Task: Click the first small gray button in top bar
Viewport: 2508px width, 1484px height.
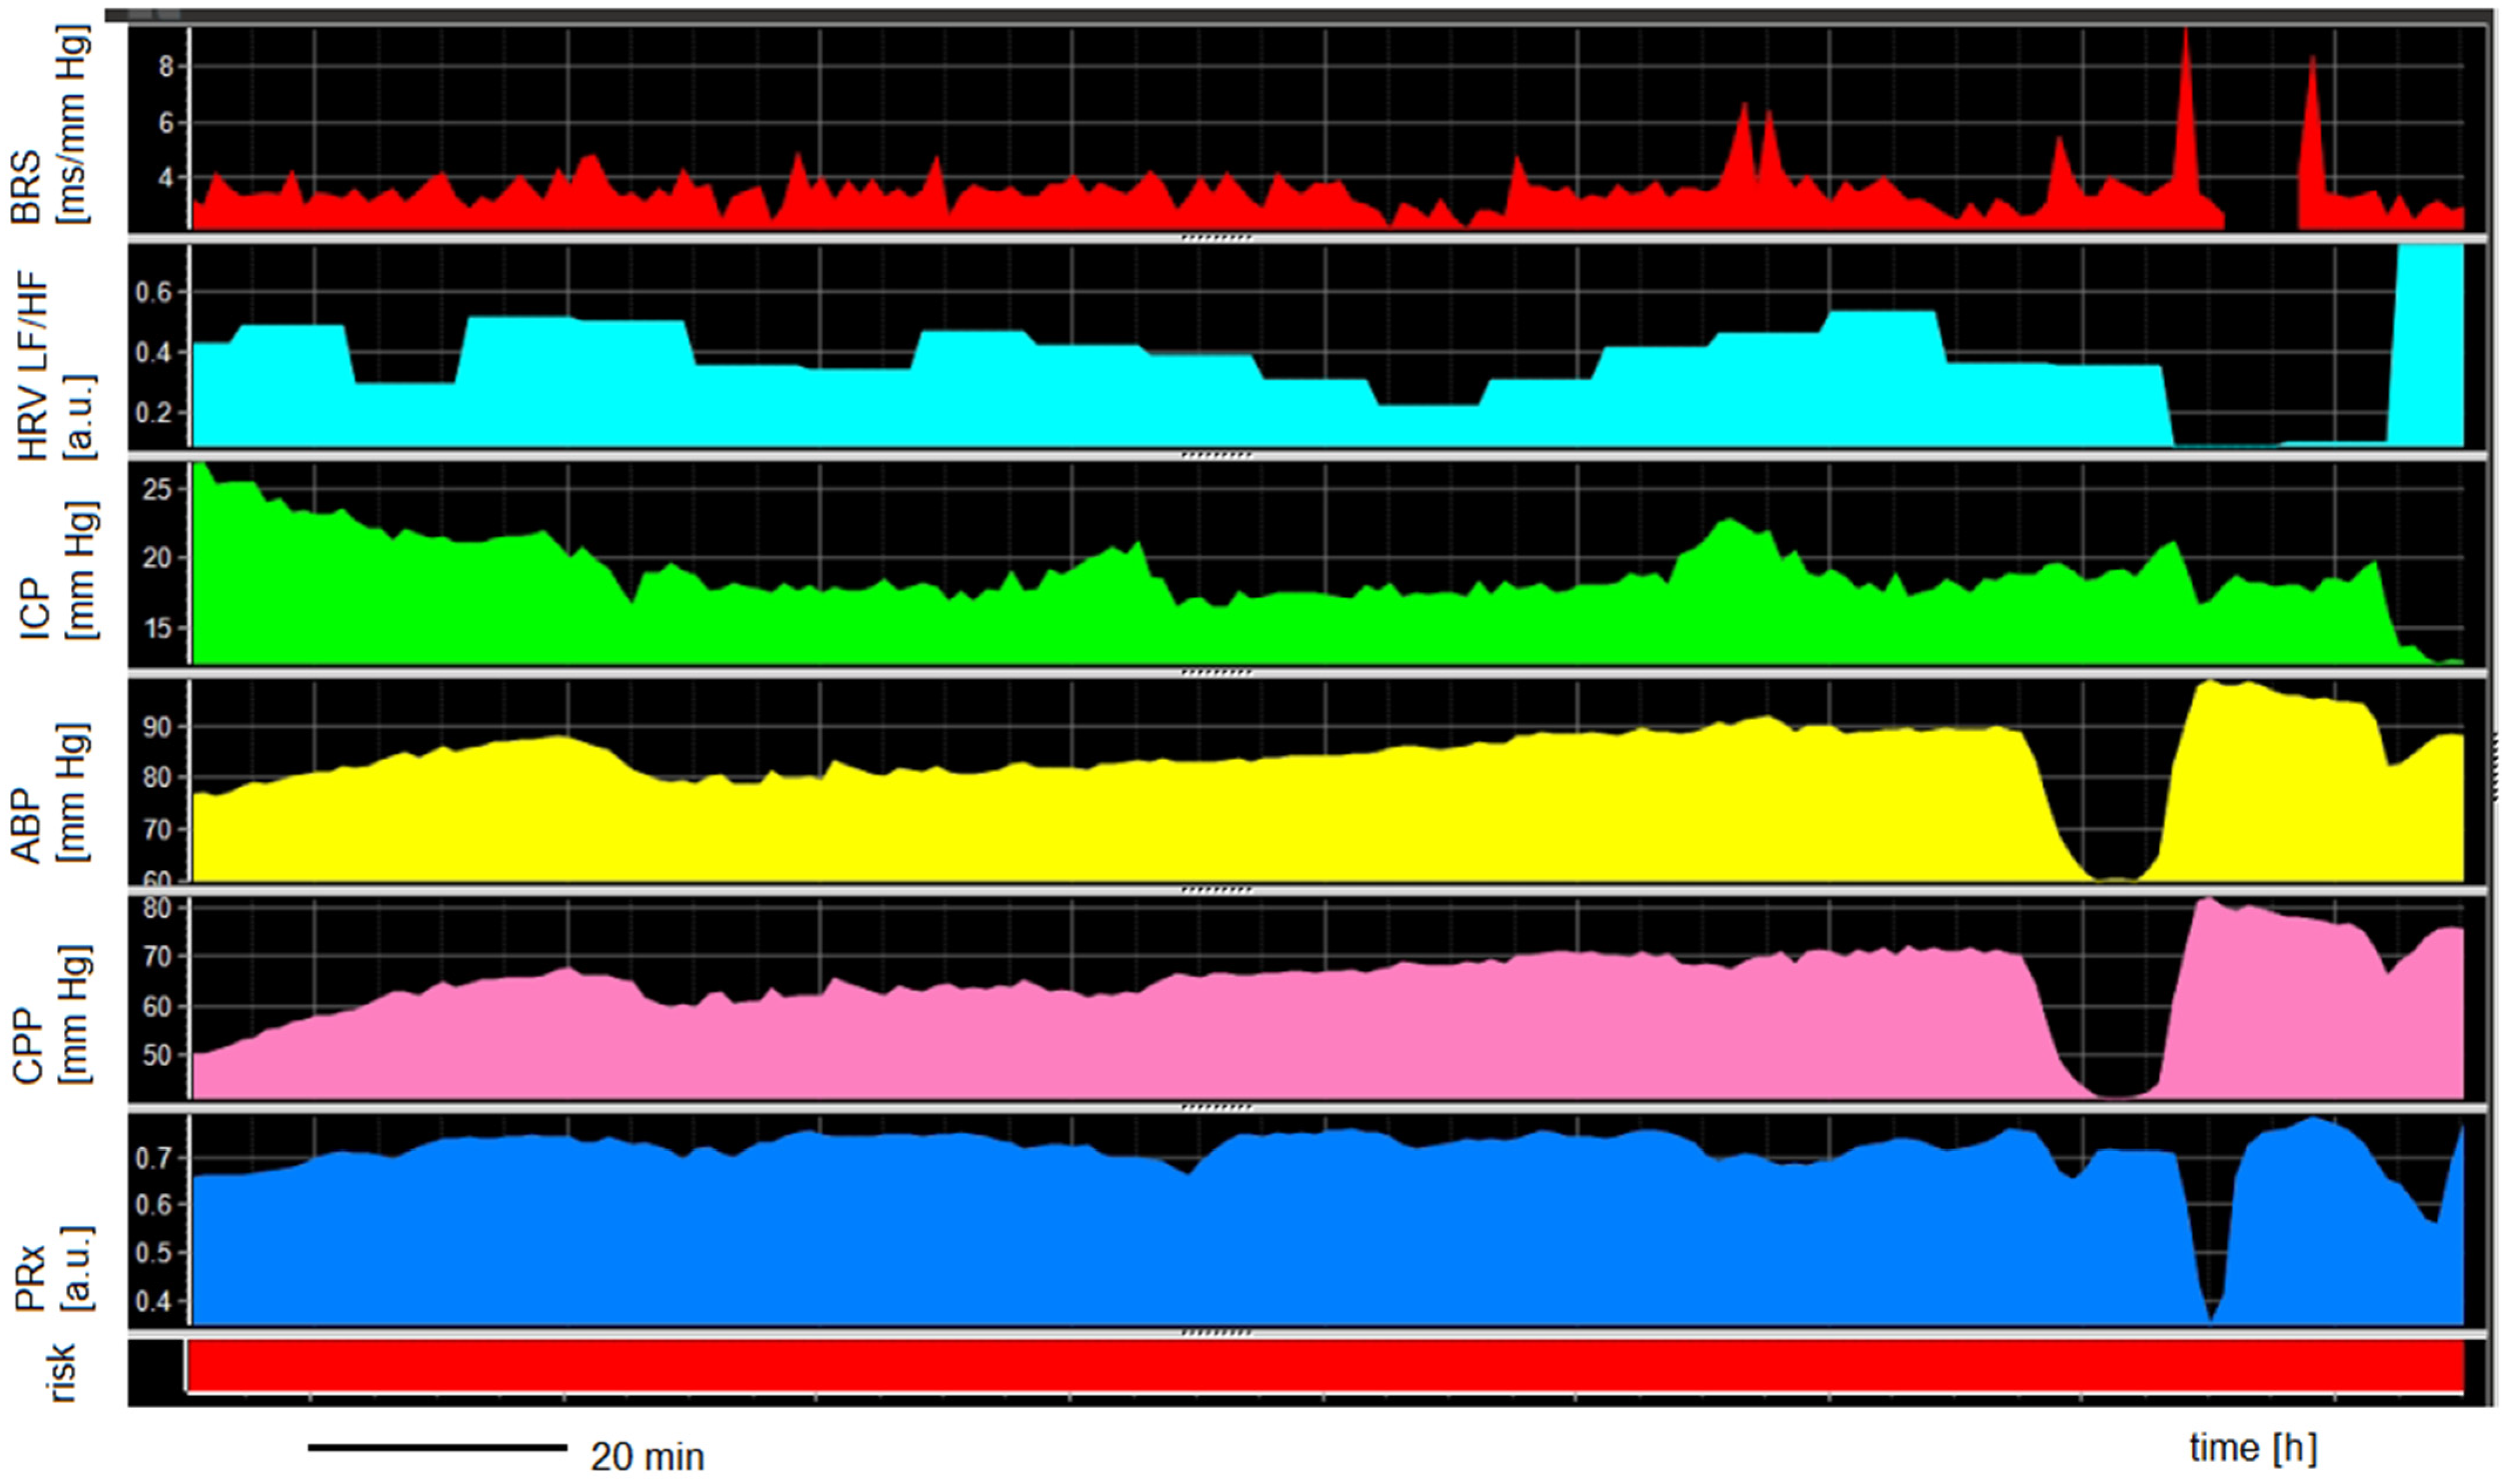Action: point(140,15)
